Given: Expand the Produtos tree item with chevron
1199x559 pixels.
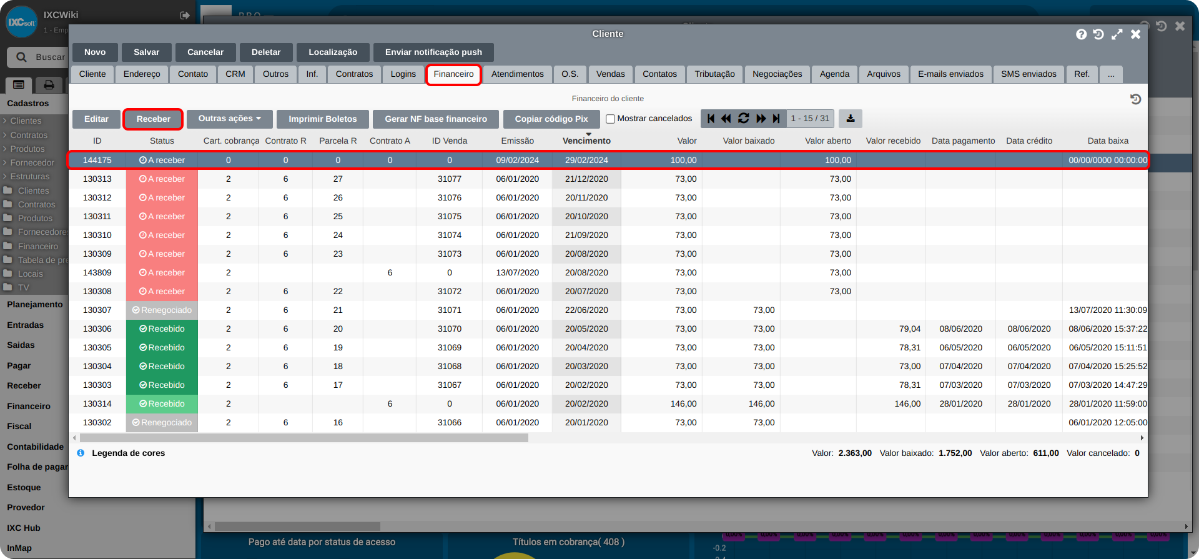Looking at the screenshot, I should 5,149.
